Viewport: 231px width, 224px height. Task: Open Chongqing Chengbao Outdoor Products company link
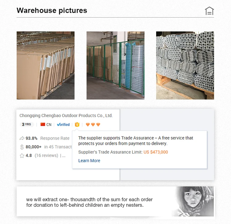point(66,116)
